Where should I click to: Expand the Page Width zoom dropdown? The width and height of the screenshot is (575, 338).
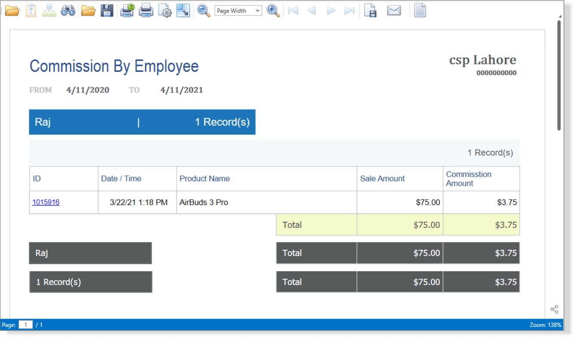257,11
